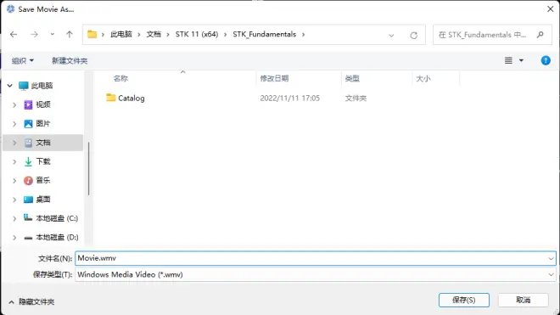The width and height of the screenshot is (560, 315).
Task: Click the Save Movie As title icon
Action: pyautogui.click(x=11, y=9)
